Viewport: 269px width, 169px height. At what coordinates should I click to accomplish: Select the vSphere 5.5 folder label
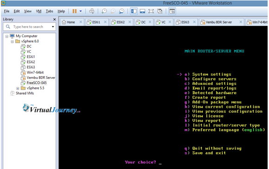coord(35,88)
